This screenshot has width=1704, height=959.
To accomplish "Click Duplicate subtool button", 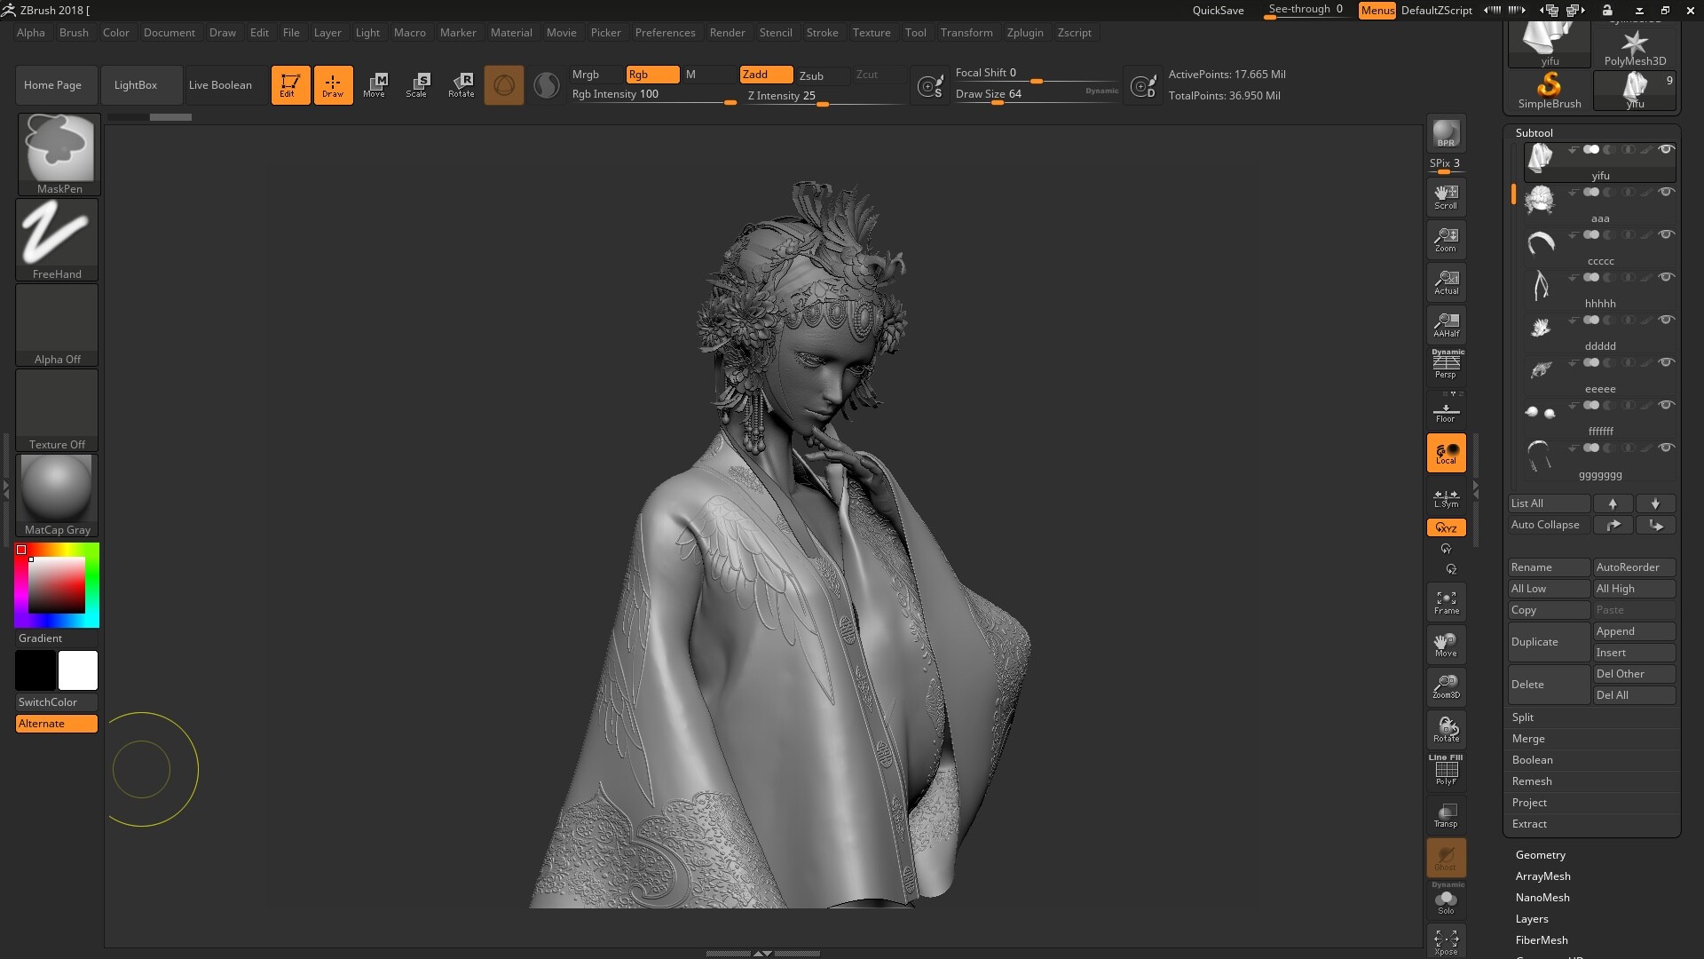I will tap(1549, 642).
